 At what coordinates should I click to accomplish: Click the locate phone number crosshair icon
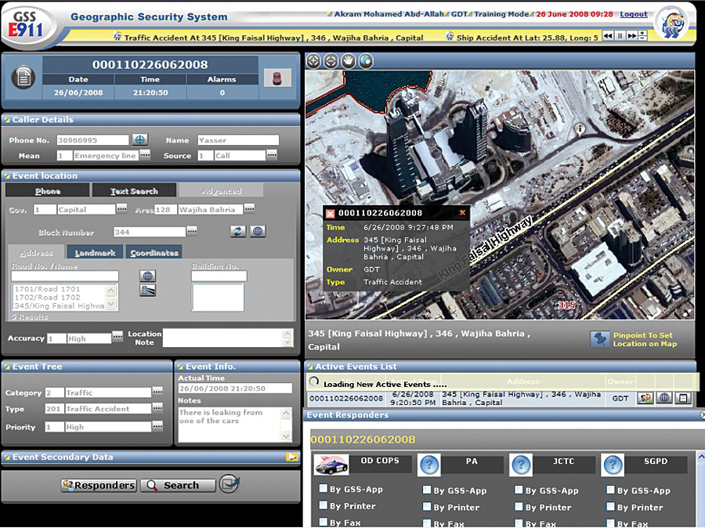[x=140, y=139]
